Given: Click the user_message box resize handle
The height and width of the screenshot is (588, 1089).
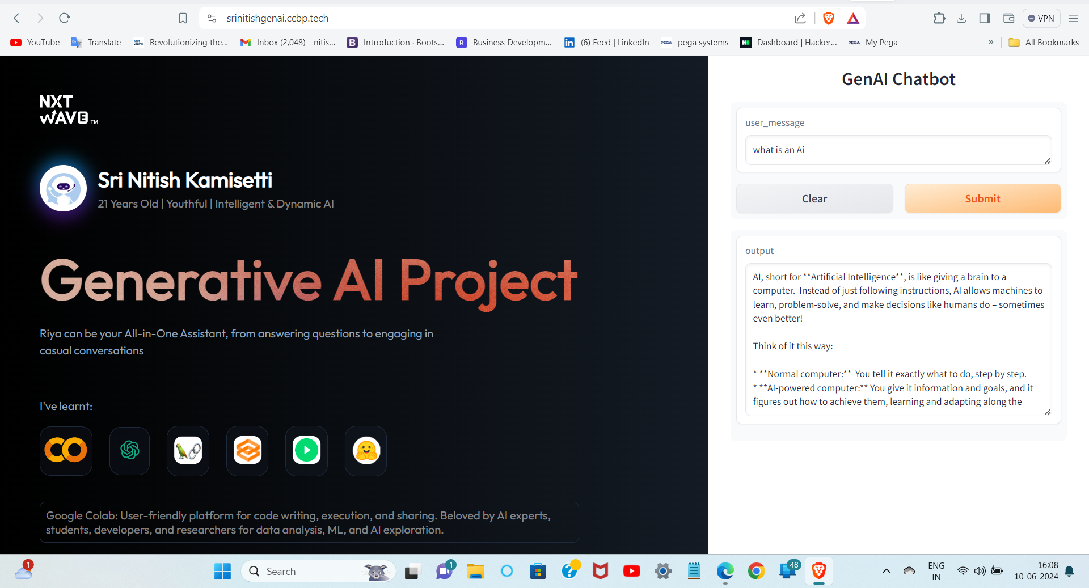Looking at the screenshot, I should coord(1048,161).
